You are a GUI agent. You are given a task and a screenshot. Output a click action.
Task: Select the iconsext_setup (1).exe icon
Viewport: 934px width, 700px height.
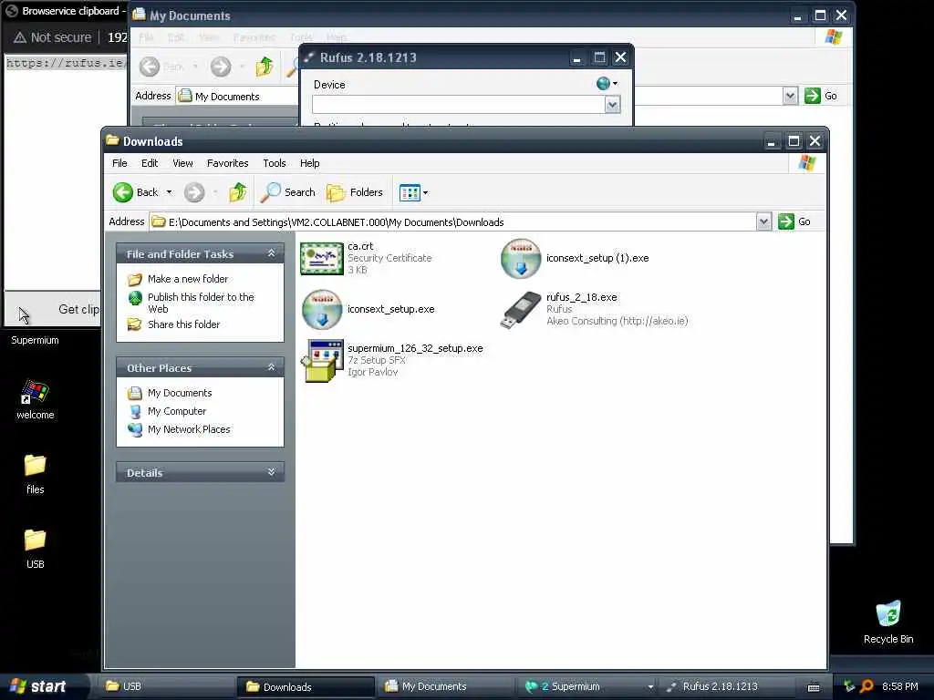[x=521, y=258]
